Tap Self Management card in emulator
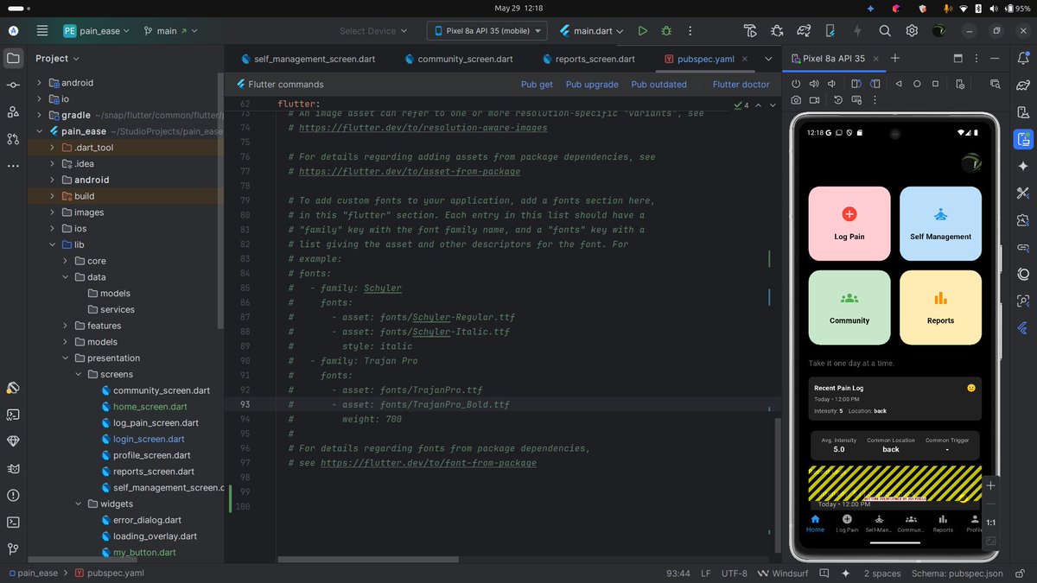Viewport: 1037px width, 583px height. pyautogui.click(x=940, y=223)
